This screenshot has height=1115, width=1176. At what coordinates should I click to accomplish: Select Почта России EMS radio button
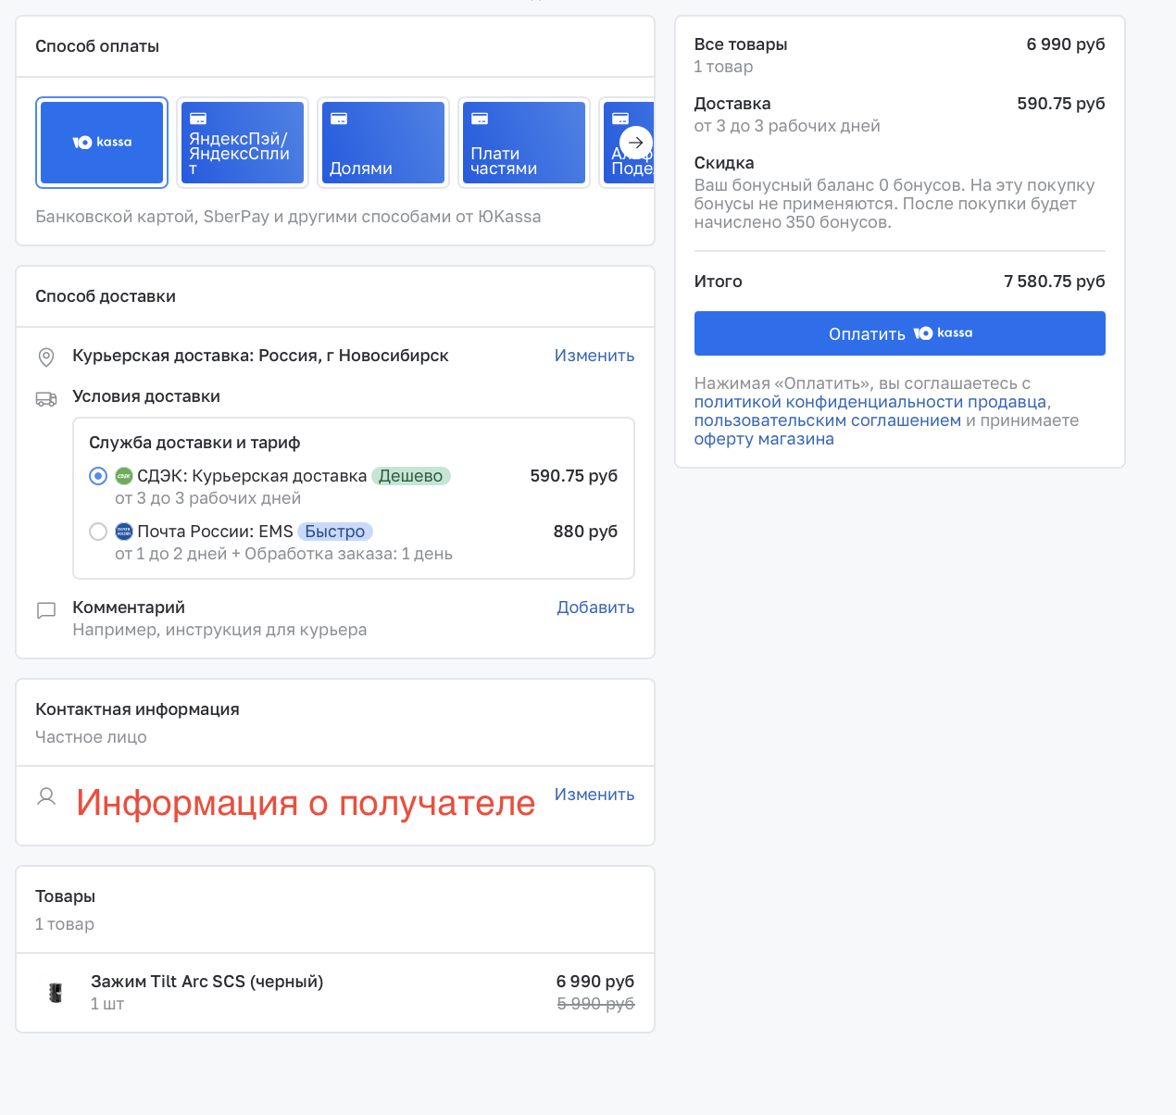click(x=98, y=532)
